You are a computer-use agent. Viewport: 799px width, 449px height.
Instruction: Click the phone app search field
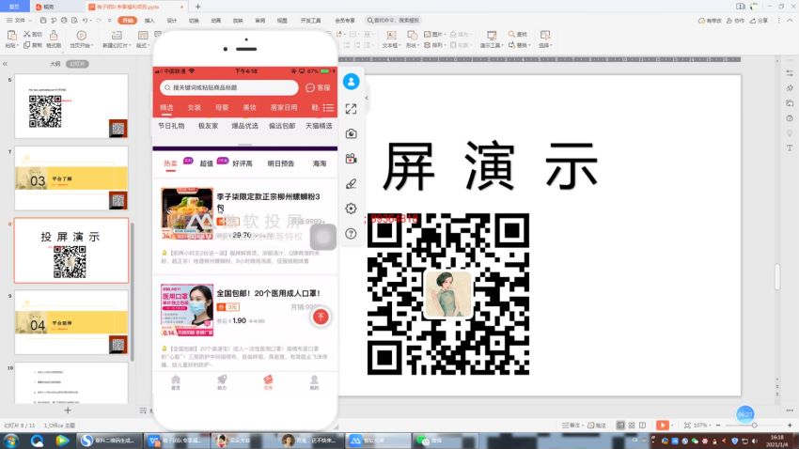228,87
